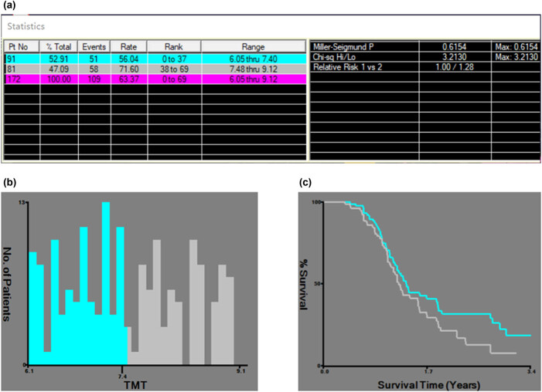This screenshot has height=392, width=542.
Task: Click the "% Total" column header
Action: point(59,46)
